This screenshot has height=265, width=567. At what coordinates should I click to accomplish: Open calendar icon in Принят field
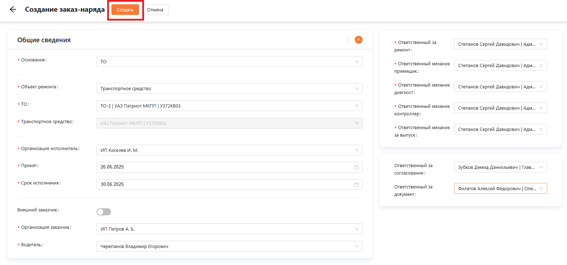pyautogui.click(x=356, y=167)
